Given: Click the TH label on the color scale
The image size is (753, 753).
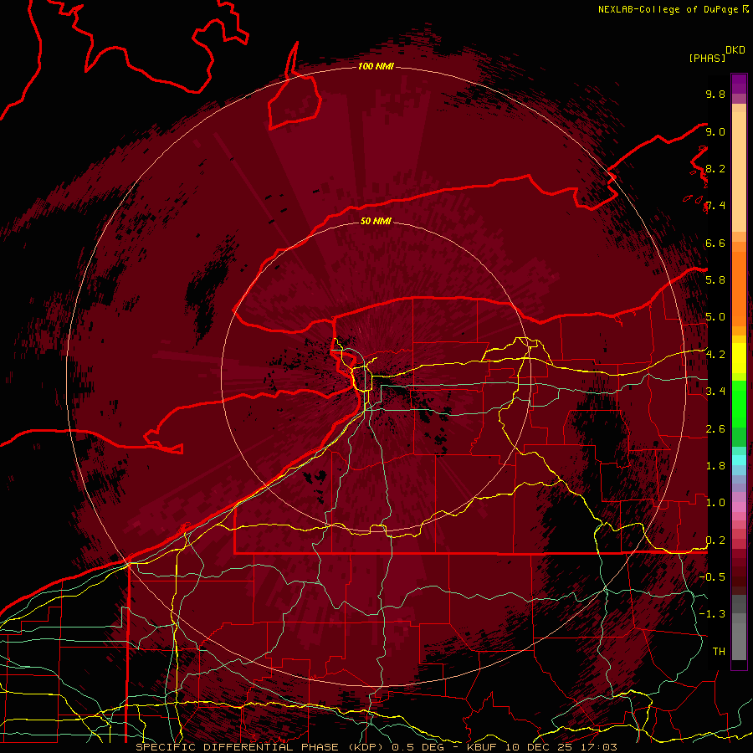Looking at the screenshot, I should (719, 651).
